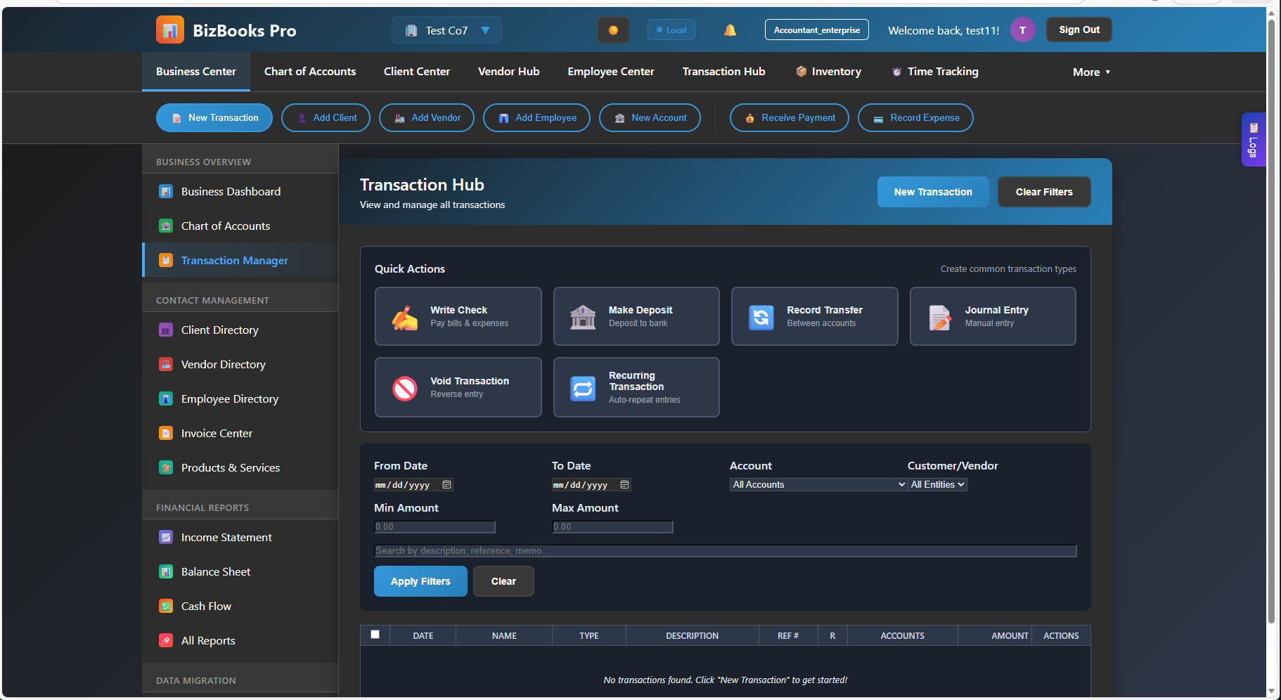Switch to Client Center tab
Screen dimensions: 1281x700
pyautogui.click(x=417, y=72)
